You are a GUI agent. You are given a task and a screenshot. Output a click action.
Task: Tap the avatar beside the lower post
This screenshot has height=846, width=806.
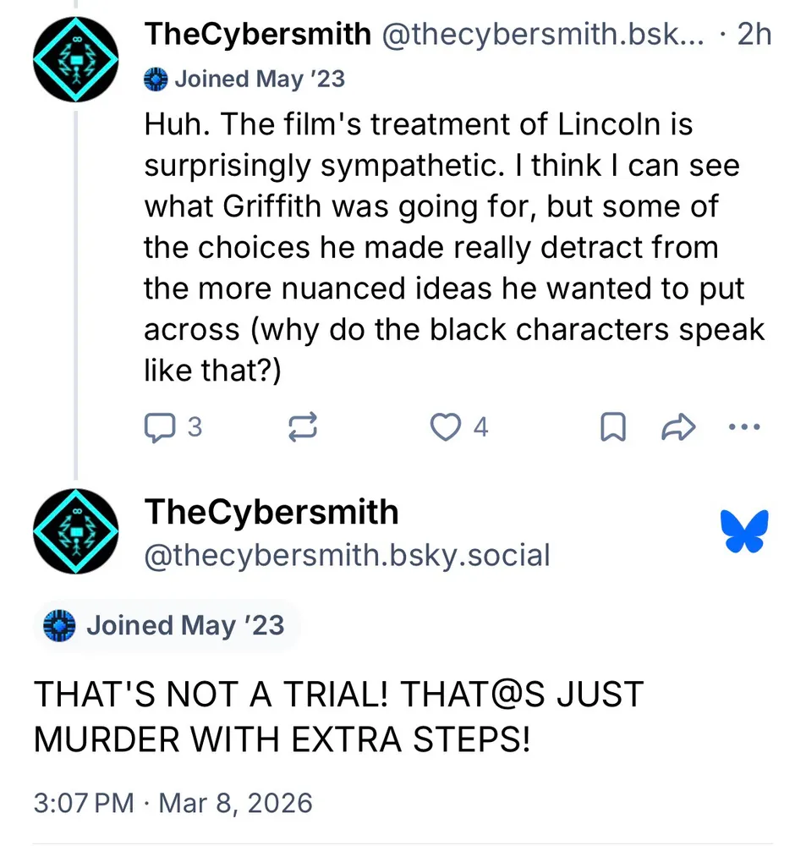(x=75, y=531)
